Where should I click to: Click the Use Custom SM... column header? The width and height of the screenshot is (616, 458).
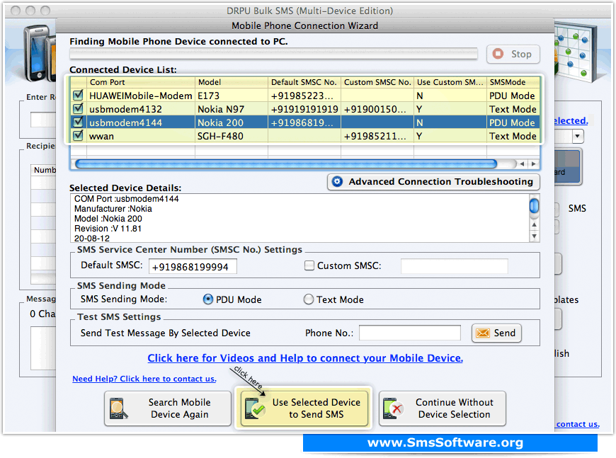(450, 82)
